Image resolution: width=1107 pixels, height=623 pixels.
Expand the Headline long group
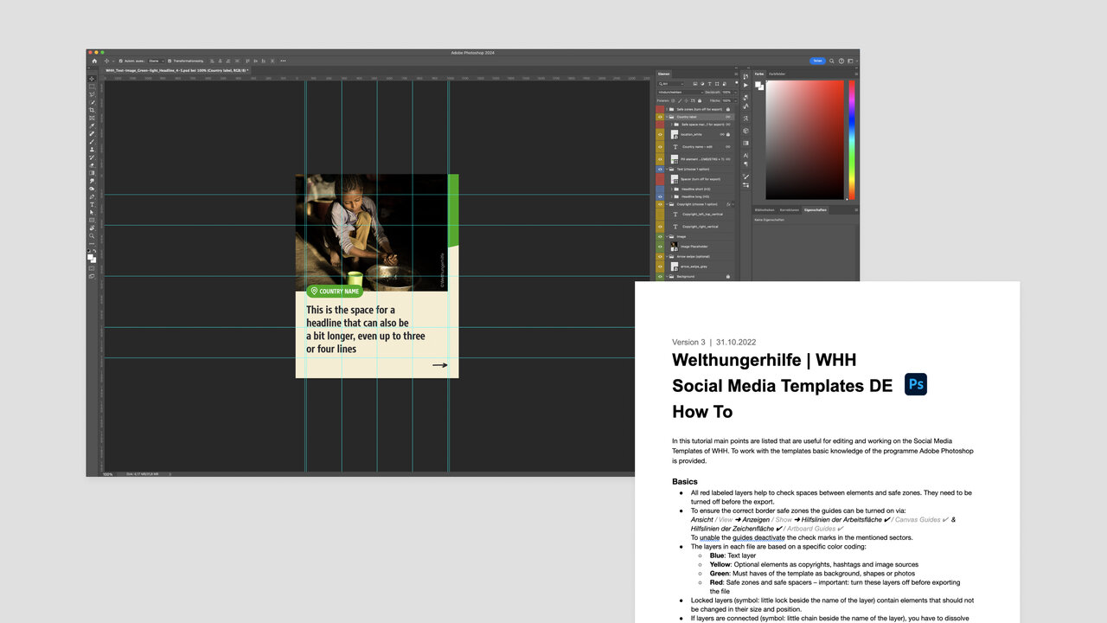click(x=672, y=196)
